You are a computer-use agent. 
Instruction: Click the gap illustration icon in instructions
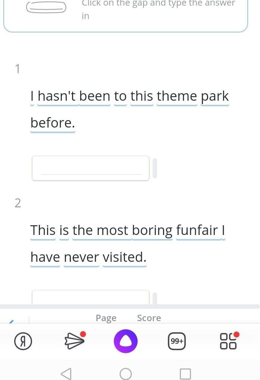pos(46,7)
